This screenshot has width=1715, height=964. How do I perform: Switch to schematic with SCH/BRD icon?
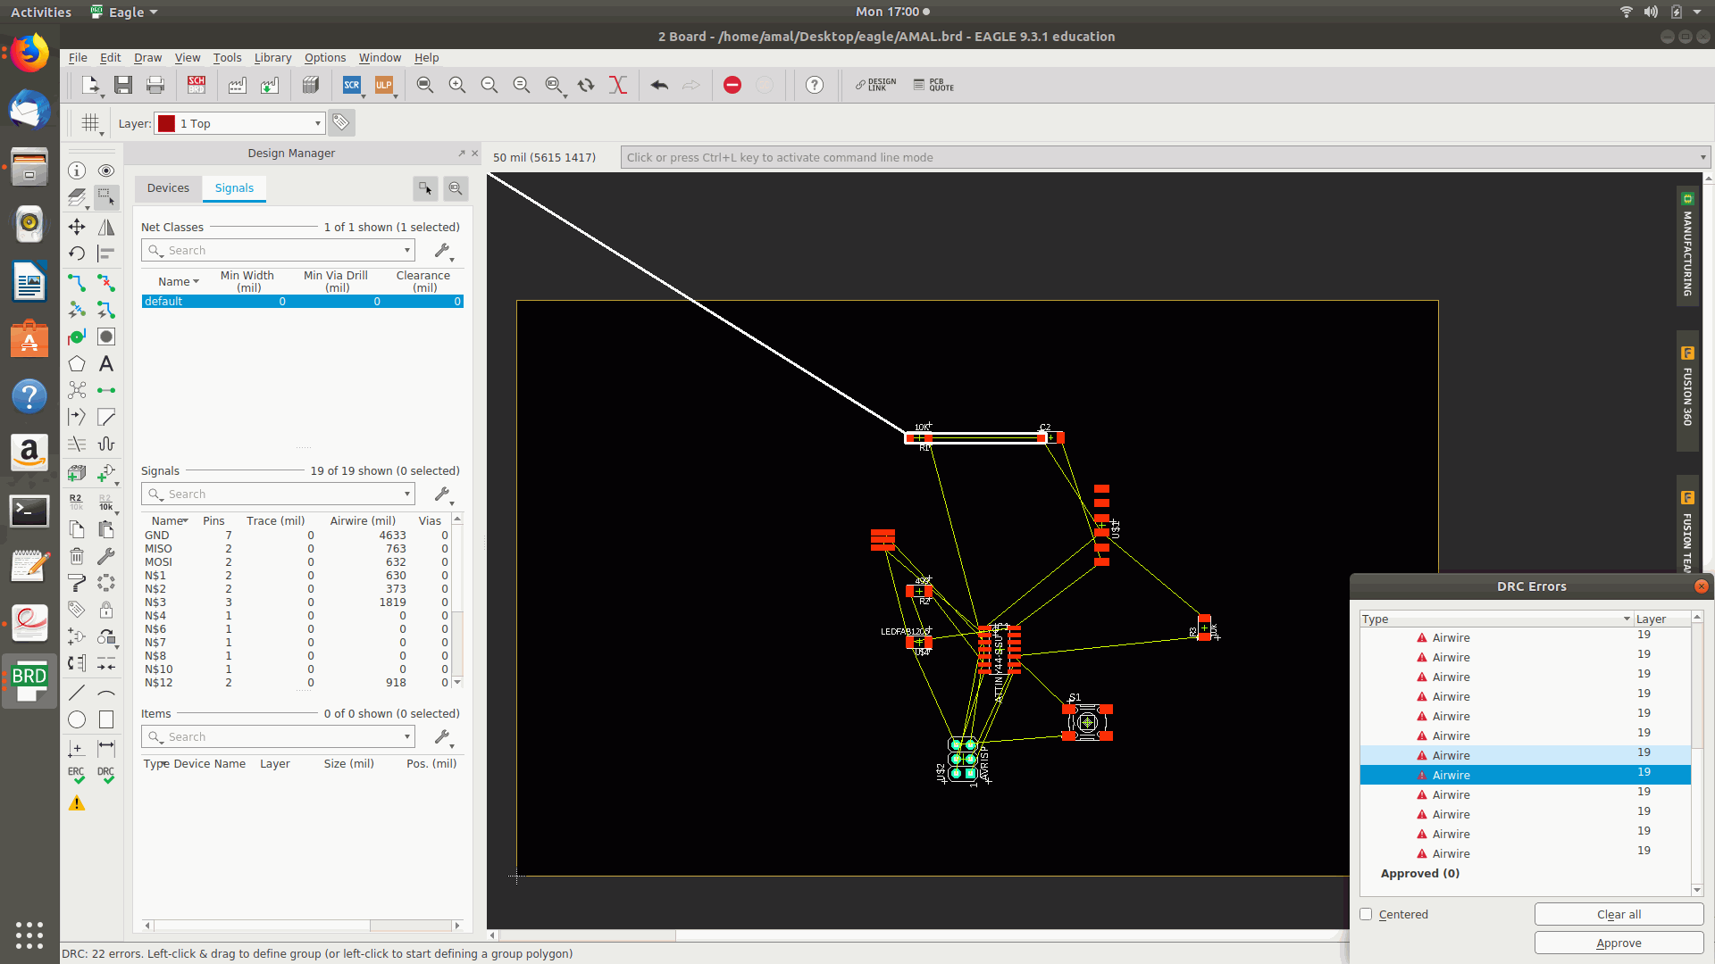click(x=197, y=85)
